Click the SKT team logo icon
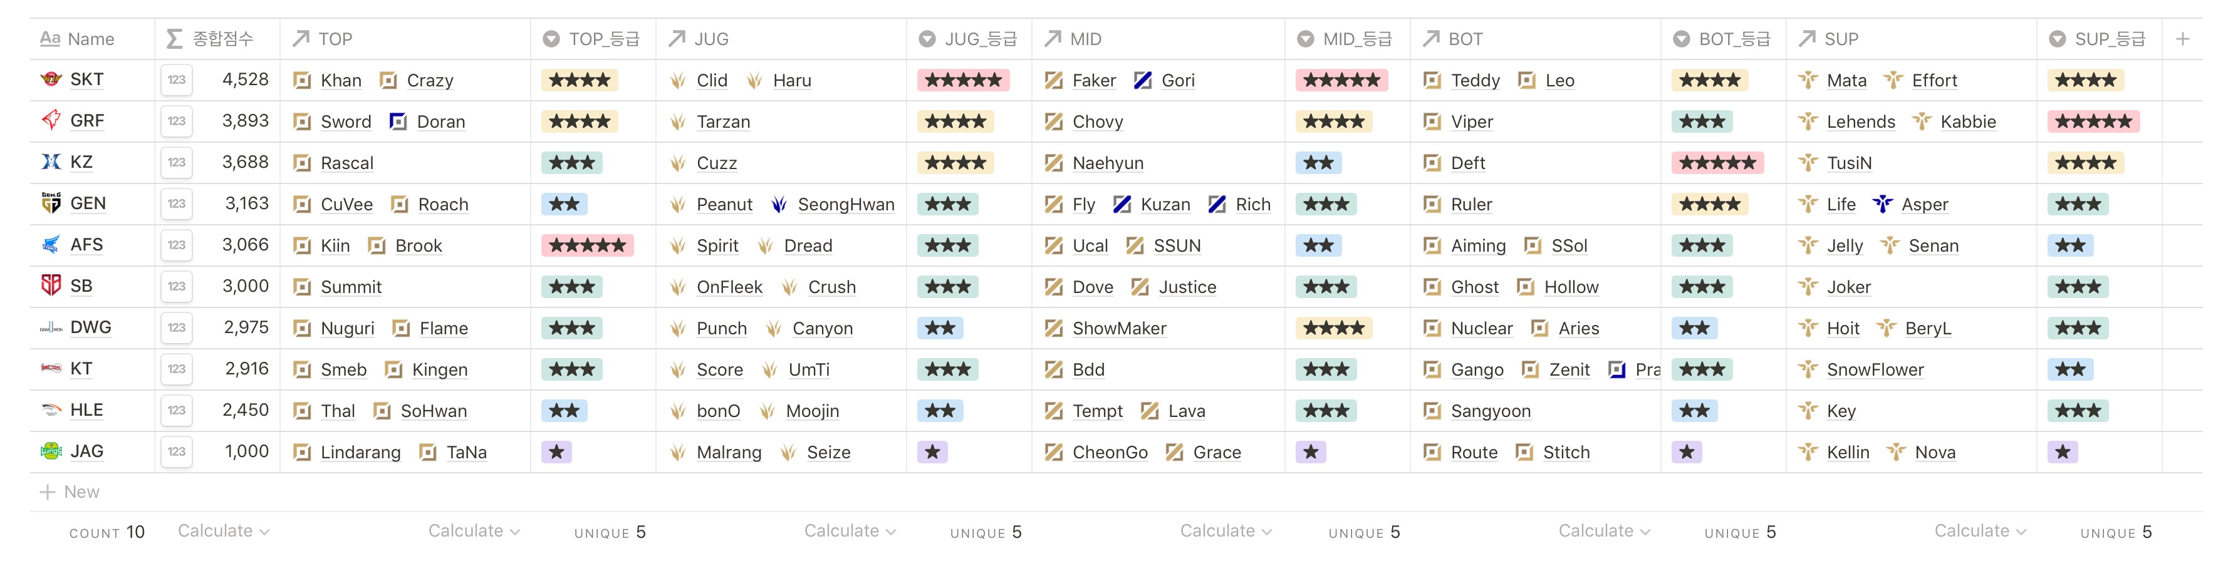2233x566 pixels. pyautogui.click(x=51, y=80)
